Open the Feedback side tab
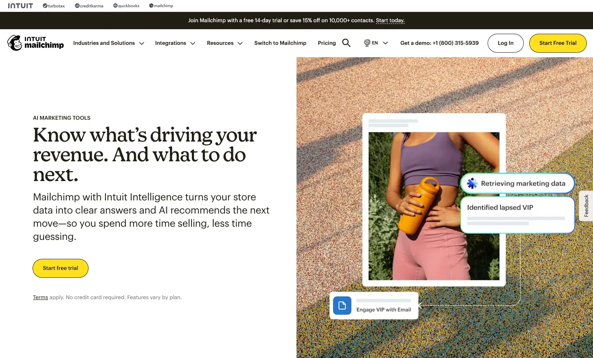Screen dimensions: 593x358 pos(586,206)
